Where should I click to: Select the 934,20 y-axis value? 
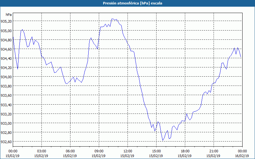pos(6,68)
